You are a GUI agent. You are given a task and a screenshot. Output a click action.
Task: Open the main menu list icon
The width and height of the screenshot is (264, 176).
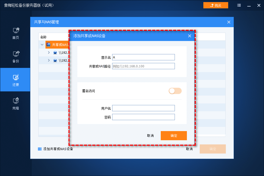(x=239, y=5)
